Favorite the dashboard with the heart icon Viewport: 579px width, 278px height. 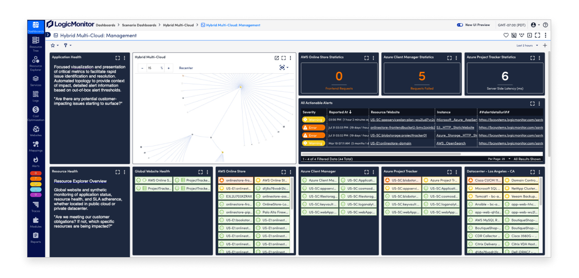pos(505,35)
